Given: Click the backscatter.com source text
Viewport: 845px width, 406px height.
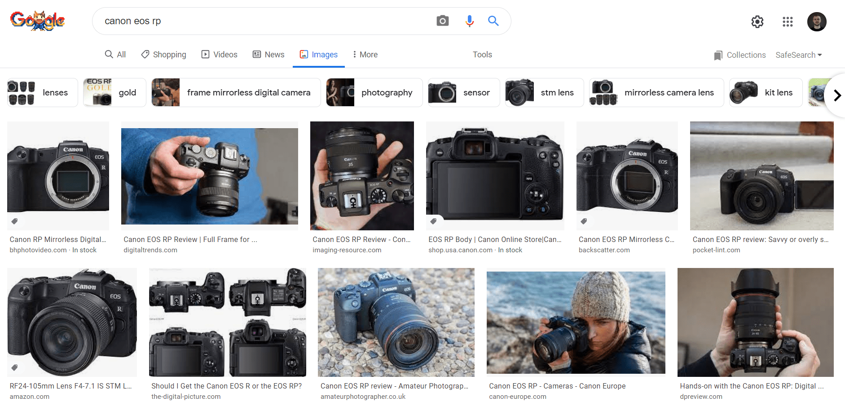Looking at the screenshot, I should [604, 250].
